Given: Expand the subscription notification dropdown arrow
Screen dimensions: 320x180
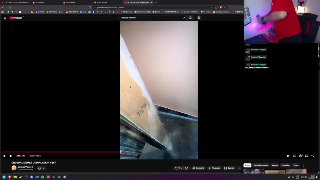Looking at the screenshot, I should pyautogui.click(x=43, y=168).
